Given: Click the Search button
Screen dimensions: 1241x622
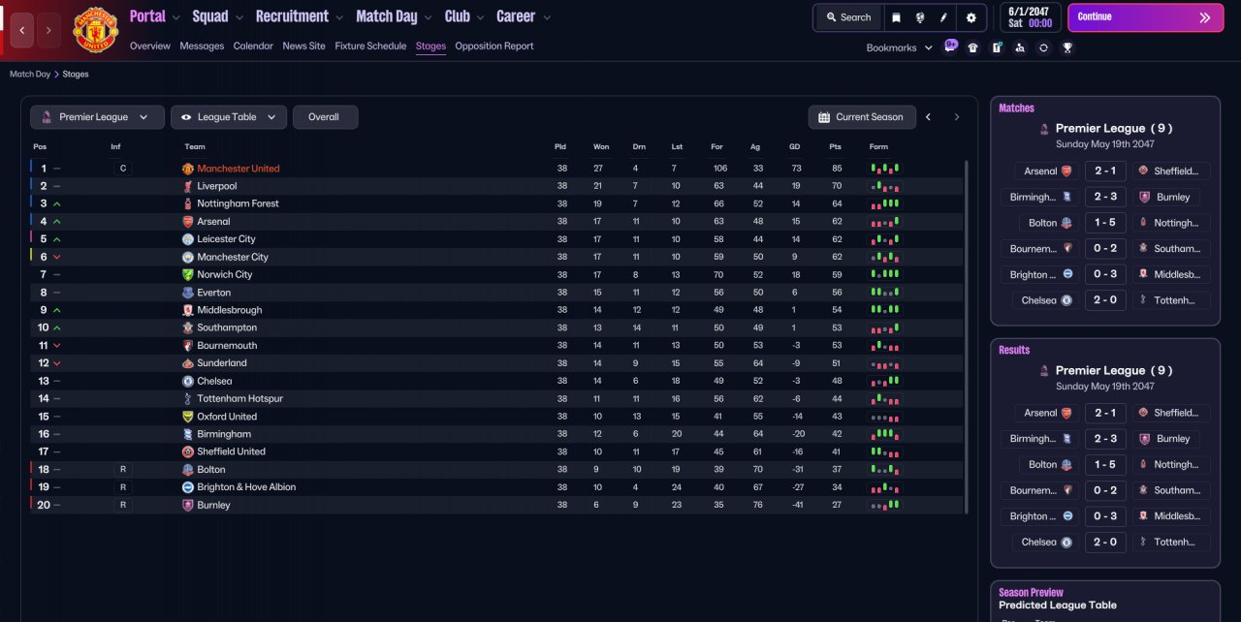Looking at the screenshot, I should coord(847,17).
